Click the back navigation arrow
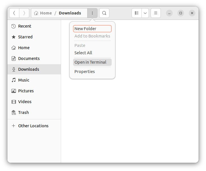The image size is (206, 171). (14, 13)
